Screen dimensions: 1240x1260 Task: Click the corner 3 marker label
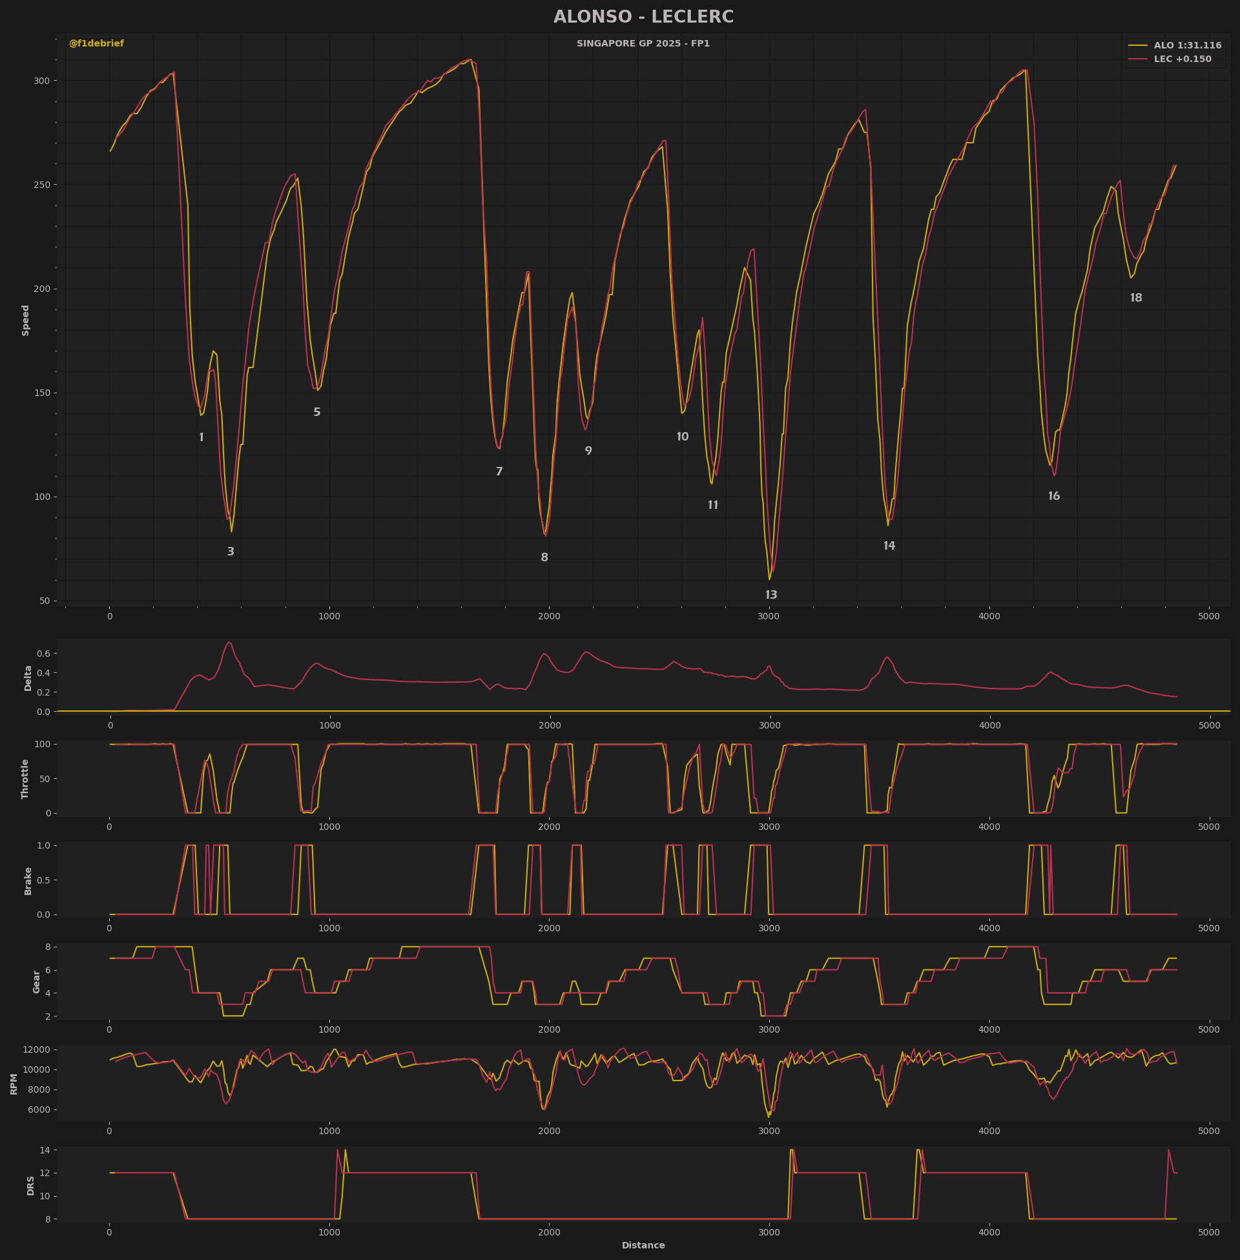pos(231,552)
